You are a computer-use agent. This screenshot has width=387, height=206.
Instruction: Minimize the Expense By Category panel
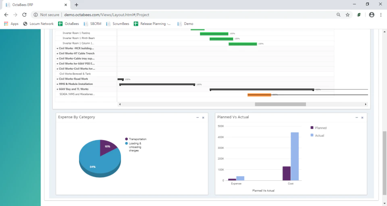tap(198, 117)
